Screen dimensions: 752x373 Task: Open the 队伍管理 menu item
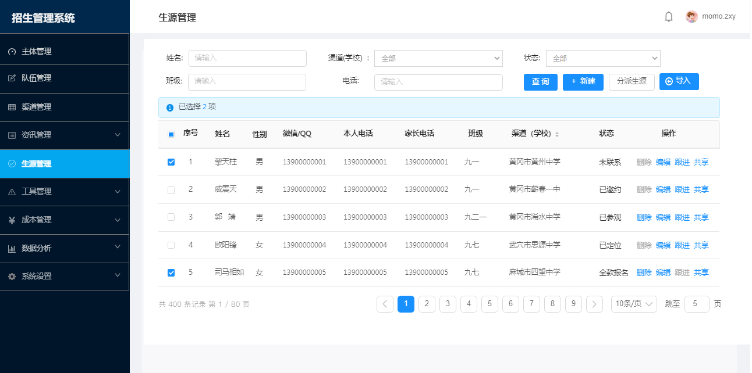[65, 78]
